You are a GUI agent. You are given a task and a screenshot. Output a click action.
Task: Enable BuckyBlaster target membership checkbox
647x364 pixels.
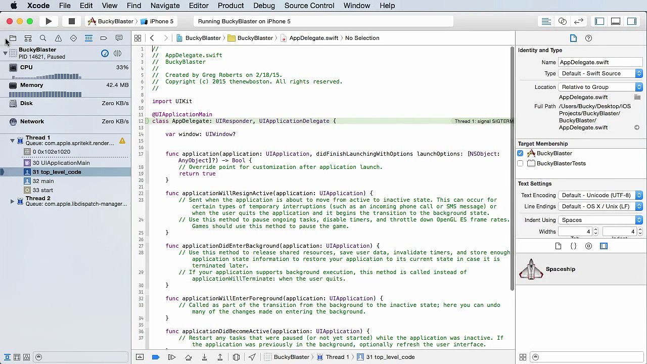520,153
